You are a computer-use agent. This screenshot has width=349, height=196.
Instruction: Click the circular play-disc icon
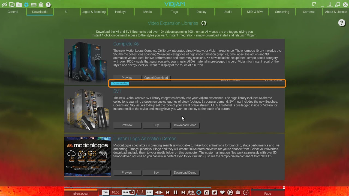click(230, 192)
